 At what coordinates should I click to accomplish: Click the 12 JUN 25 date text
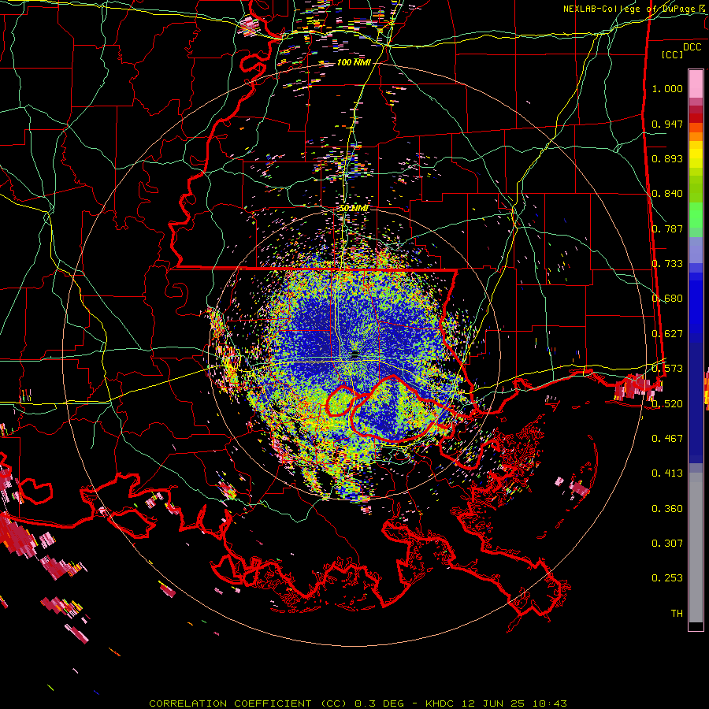coord(493,703)
